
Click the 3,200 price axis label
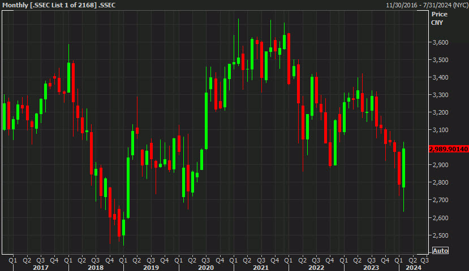tap(440, 112)
